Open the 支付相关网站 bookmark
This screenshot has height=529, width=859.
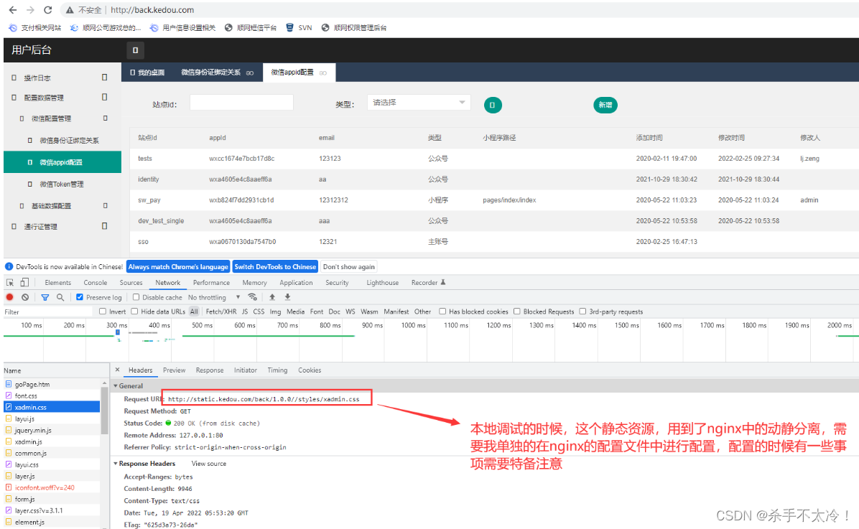click(35, 27)
